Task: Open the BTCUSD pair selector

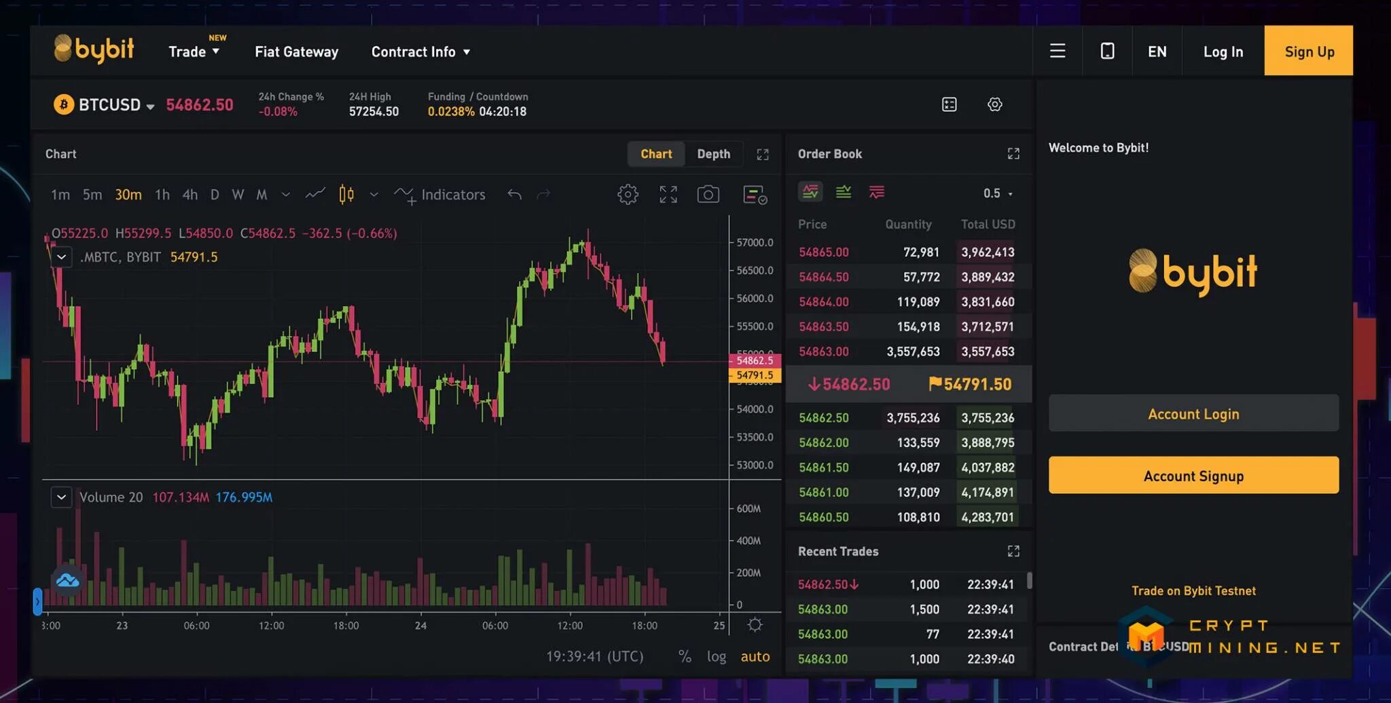Action: (x=116, y=104)
